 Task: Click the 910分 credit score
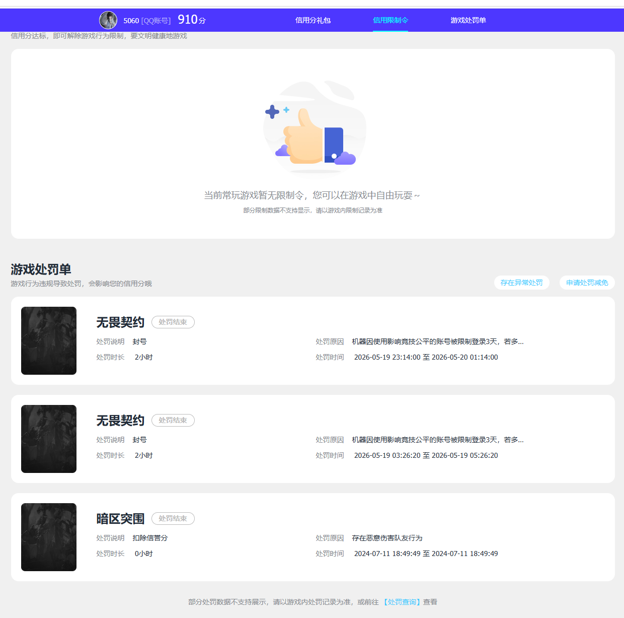[192, 20]
